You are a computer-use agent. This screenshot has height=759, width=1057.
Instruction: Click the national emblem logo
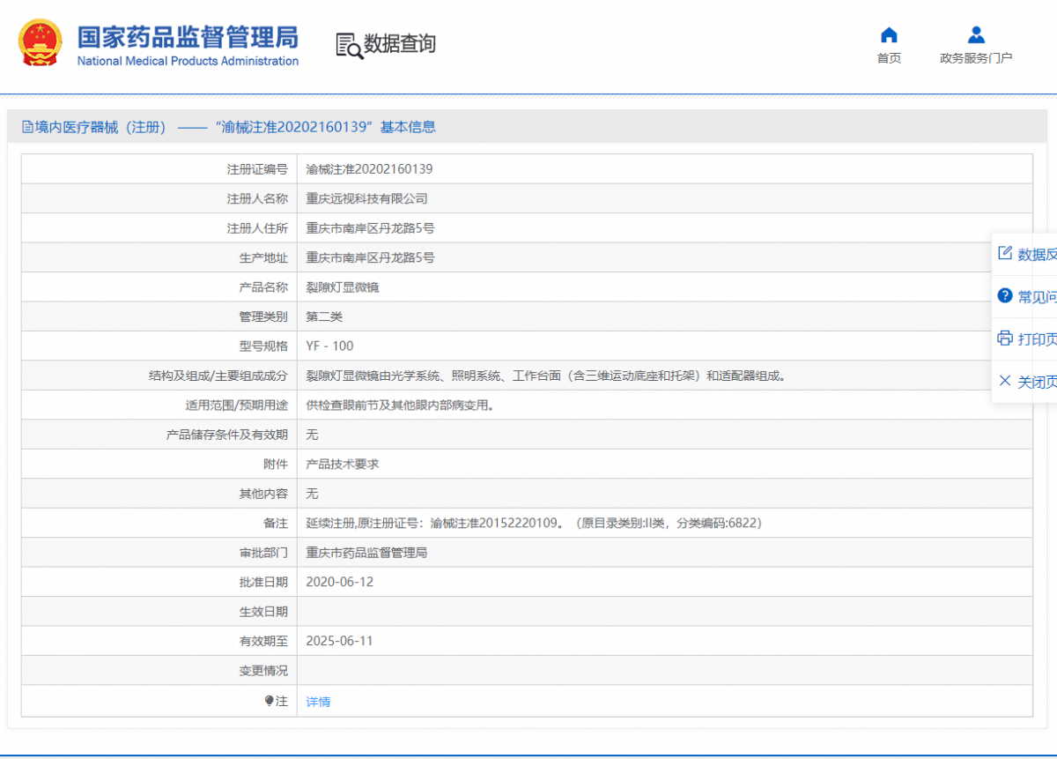41,43
